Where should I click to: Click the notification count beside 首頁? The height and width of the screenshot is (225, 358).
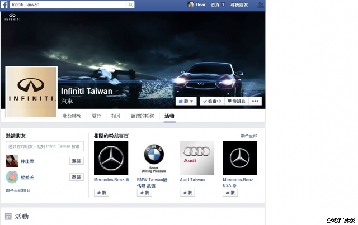[223, 4]
